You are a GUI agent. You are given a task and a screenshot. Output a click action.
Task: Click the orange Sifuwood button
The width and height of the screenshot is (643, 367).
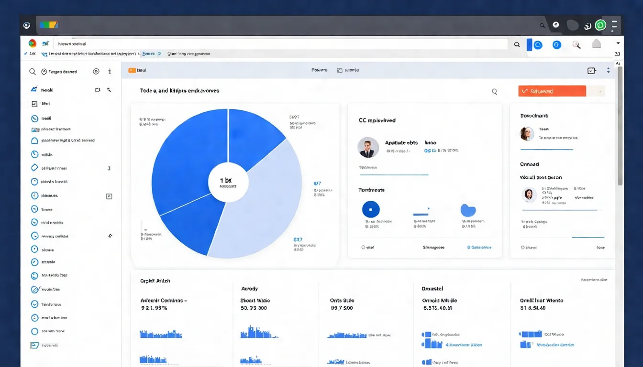[552, 91]
